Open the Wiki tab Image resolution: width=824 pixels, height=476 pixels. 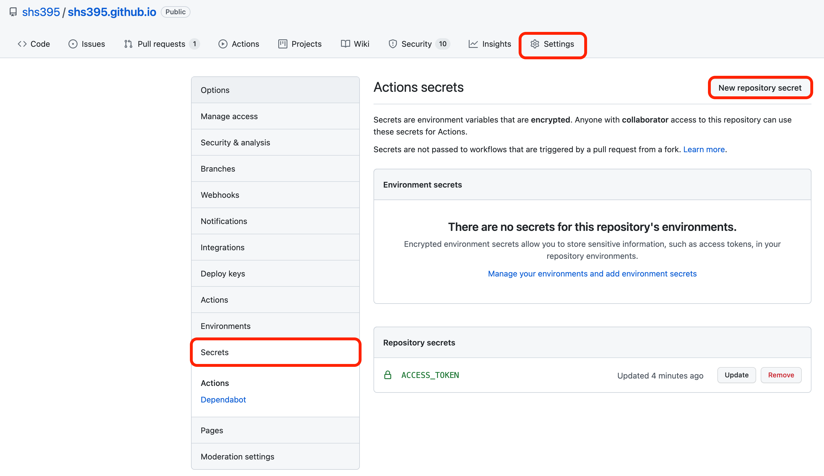355,44
